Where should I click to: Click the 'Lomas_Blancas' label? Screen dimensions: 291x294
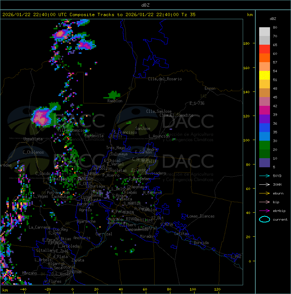201,216
